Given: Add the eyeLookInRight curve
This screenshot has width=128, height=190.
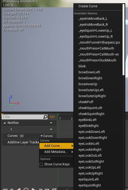Looking at the screenshot, I should tap(90, 149).
